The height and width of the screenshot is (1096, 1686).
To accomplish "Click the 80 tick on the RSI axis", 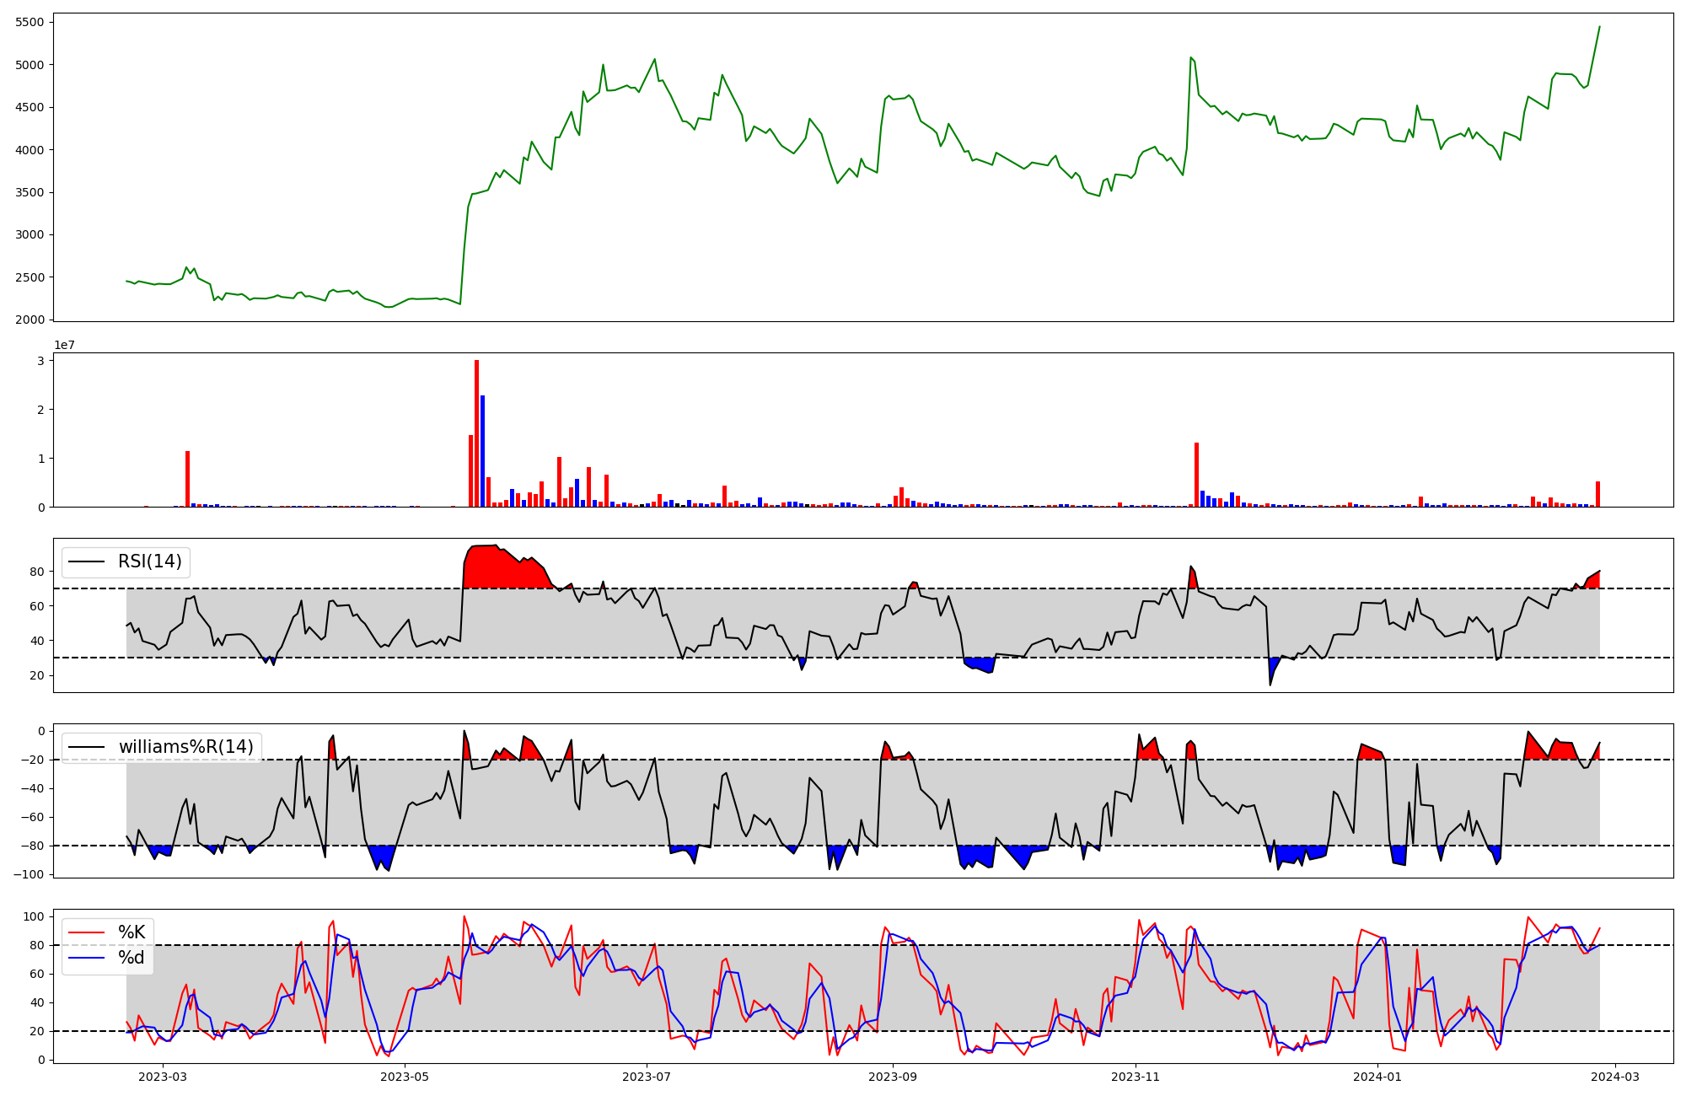I will (37, 572).
